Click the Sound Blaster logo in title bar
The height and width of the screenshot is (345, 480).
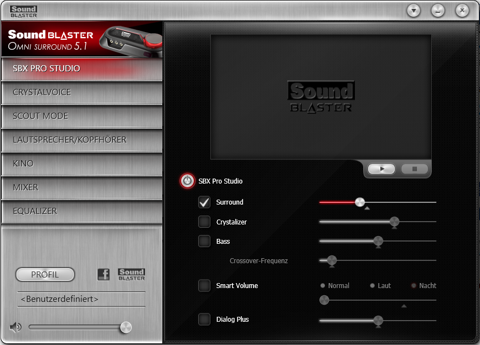click(24, 12)
